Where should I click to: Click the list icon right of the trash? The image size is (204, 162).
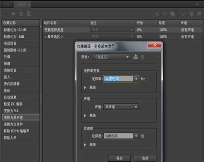click(x=29, y=14)
